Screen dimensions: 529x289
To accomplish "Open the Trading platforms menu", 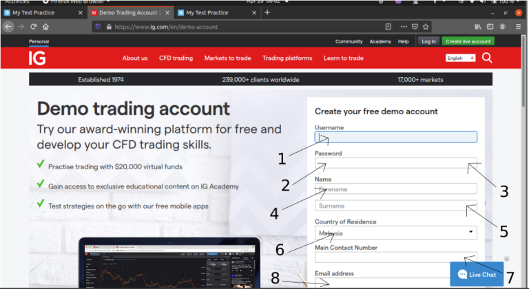I will pos(287,58).
